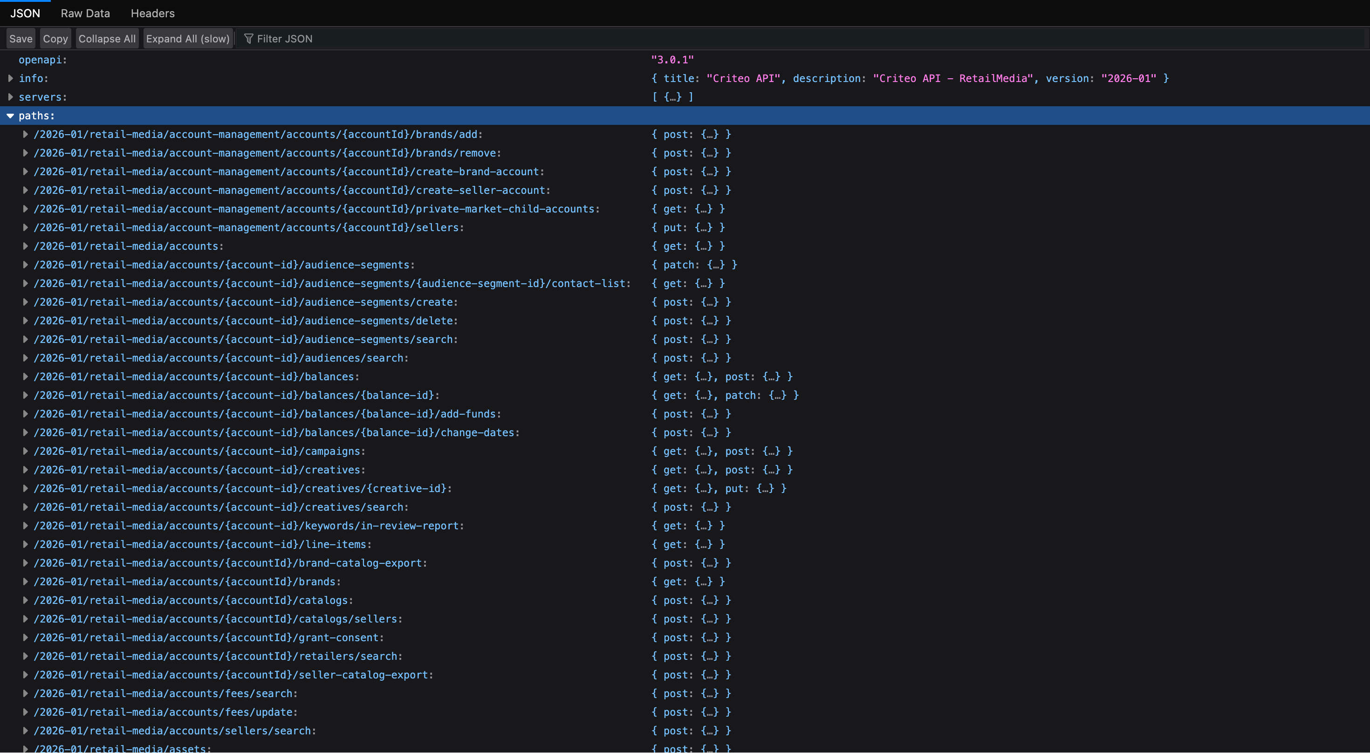Expand the retail-media/accounts path arrow

click(26, 246)
